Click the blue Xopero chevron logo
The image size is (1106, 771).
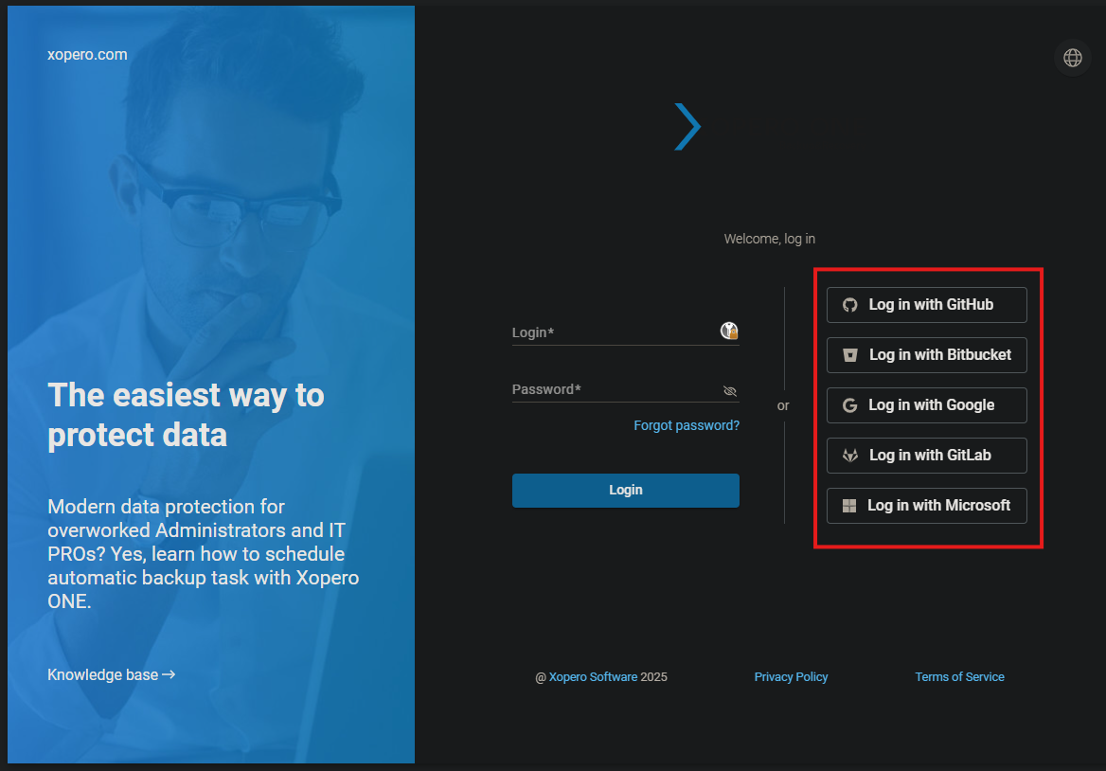[687, 127]
